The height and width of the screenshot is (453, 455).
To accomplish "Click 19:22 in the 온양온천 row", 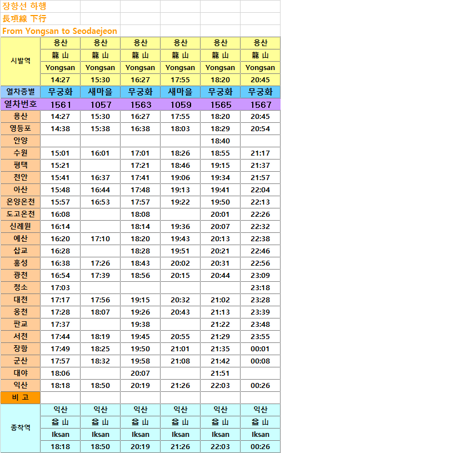I will point(181,202).
